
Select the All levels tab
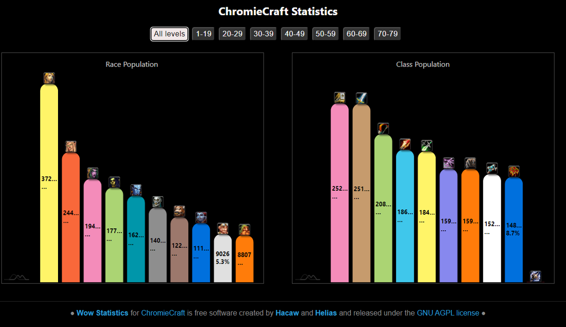(x=169, y=34)
